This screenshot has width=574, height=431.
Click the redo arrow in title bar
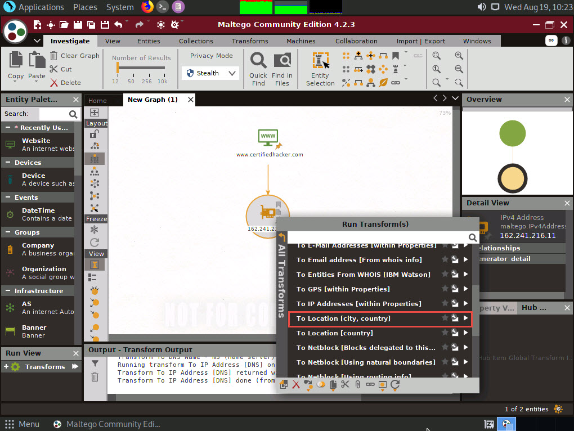tap(139, 25)
